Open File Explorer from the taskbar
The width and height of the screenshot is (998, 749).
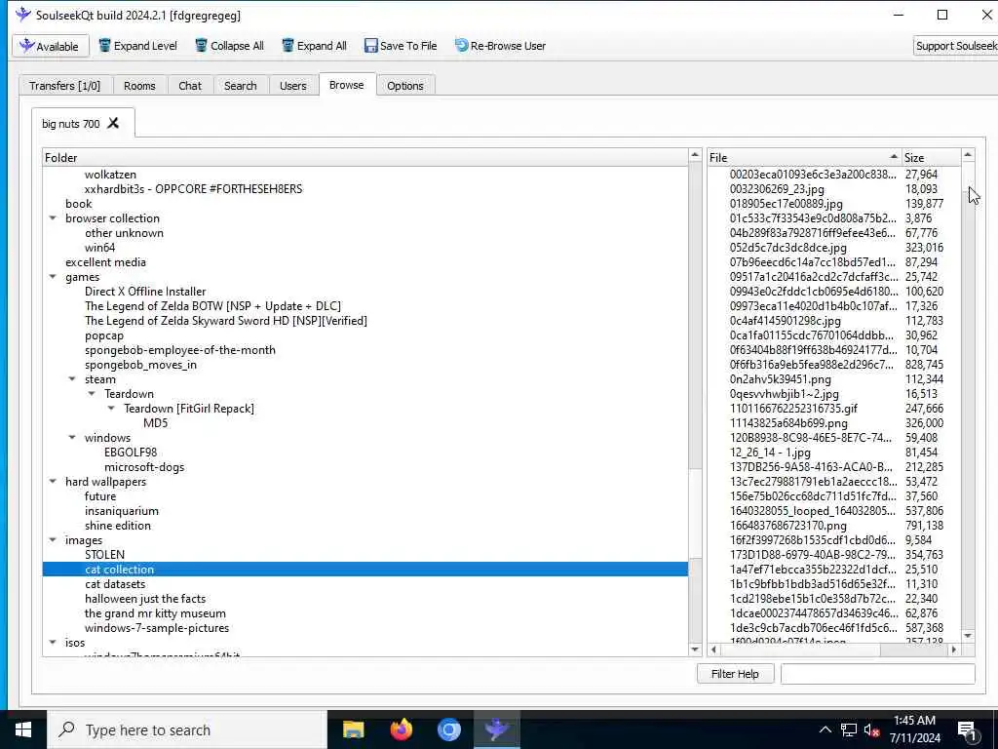pos(353,729)
